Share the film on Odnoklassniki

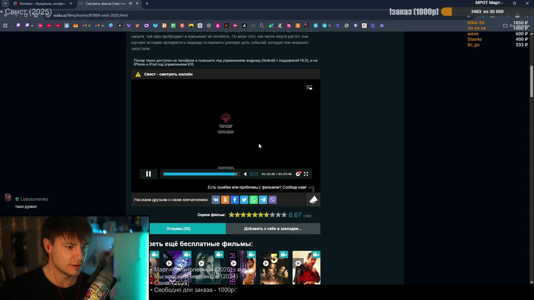225,200
